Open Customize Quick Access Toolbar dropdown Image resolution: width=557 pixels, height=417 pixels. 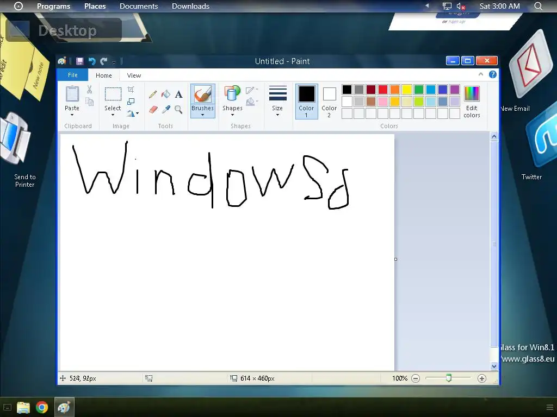tap(114, 62)
